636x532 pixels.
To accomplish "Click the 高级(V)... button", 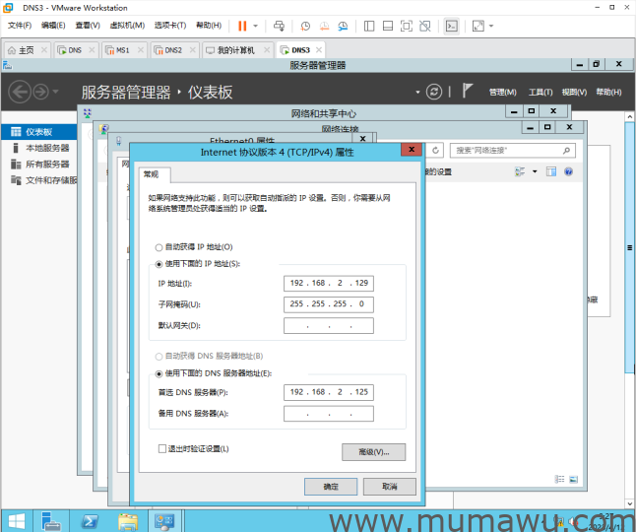I will [x=373, y=451].
